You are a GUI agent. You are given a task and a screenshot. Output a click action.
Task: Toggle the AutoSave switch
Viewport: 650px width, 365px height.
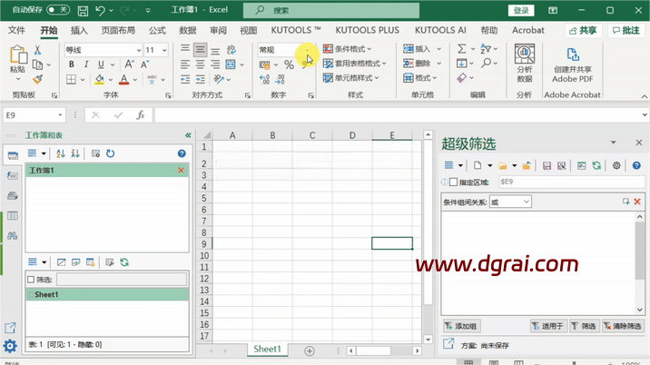58,10
